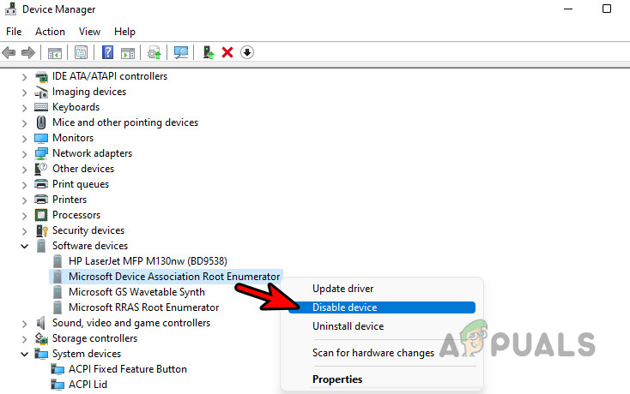The height and width of the screenshot is (394, 630).
Task: Collapse the System devices node
Action: pyautogui.click(x=25, y=354)
